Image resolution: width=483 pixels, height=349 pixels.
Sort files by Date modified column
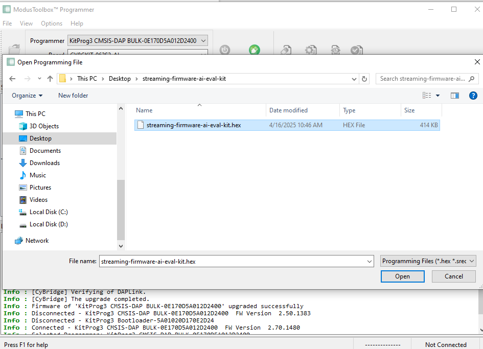click(303, 110)
